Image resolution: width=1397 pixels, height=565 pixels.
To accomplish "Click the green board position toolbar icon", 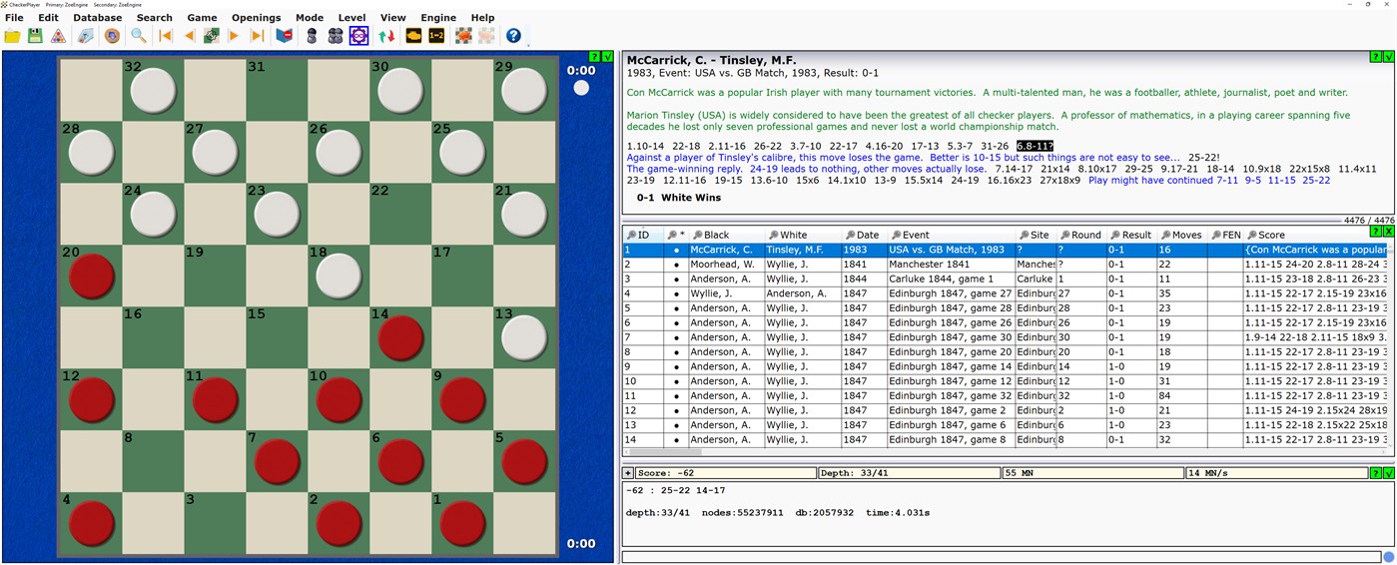I will pyautogui.click(x=212, y=36).
